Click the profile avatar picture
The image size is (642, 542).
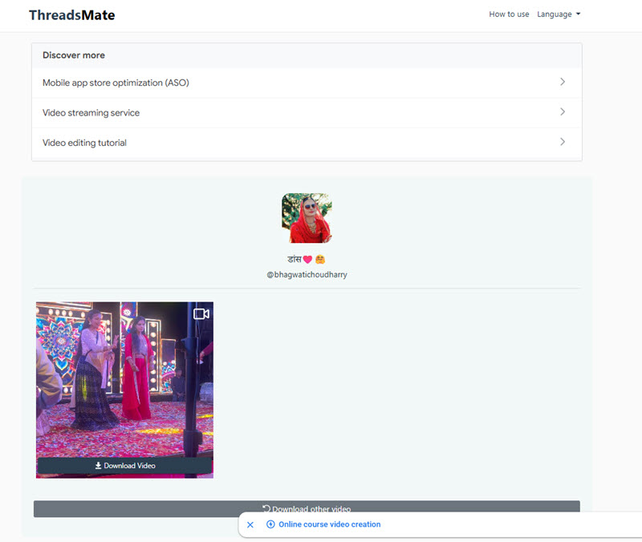tap(307, 217)
